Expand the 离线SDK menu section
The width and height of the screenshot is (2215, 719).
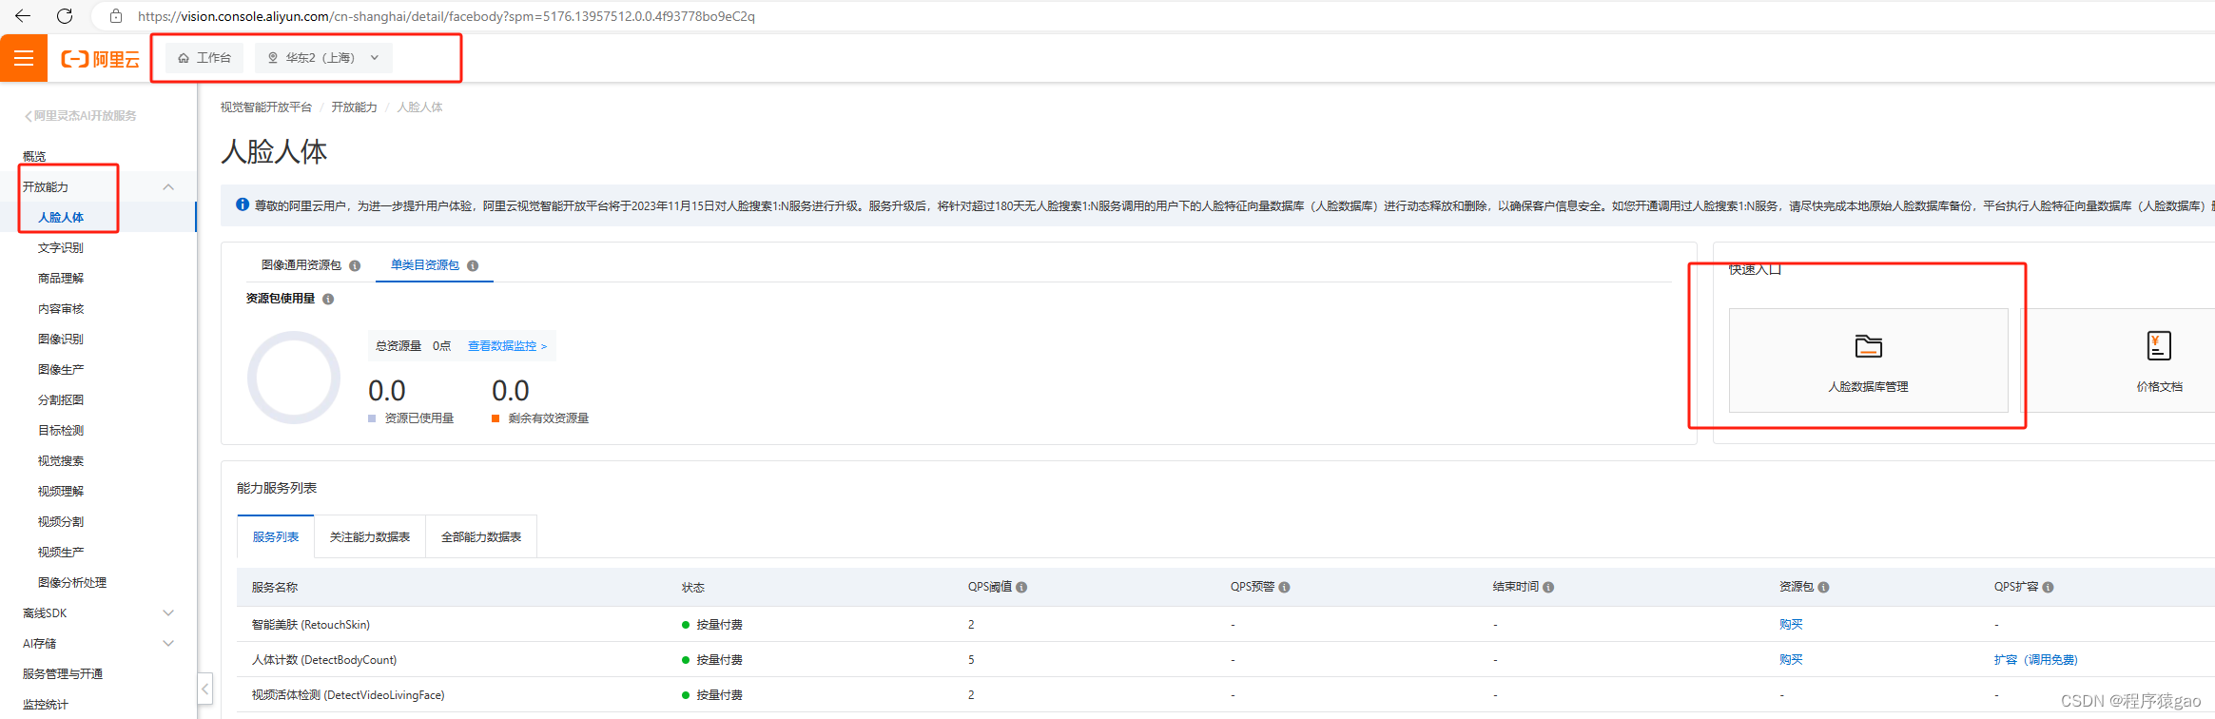point(168,613)
